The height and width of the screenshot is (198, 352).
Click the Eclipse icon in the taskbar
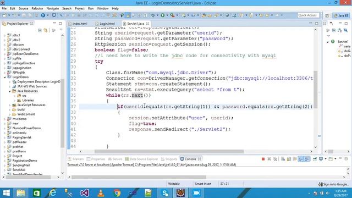tap(181, 193)
